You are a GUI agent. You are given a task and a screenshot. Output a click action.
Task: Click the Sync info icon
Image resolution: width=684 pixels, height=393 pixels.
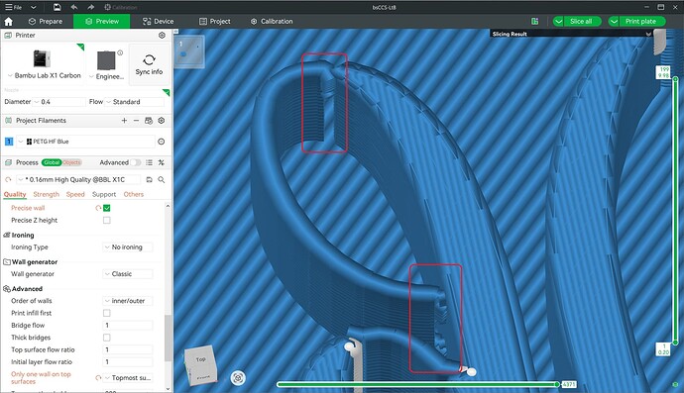[x=149, y=59]
